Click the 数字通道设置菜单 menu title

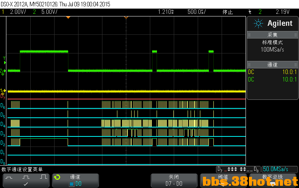point(22,169)
